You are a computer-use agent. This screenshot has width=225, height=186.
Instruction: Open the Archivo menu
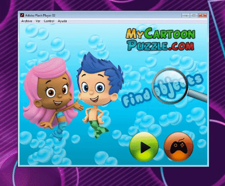[27, 21]
